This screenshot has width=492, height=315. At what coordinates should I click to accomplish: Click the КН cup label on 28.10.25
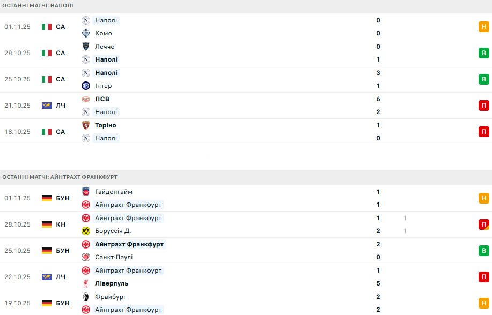(x=61, y=224)
